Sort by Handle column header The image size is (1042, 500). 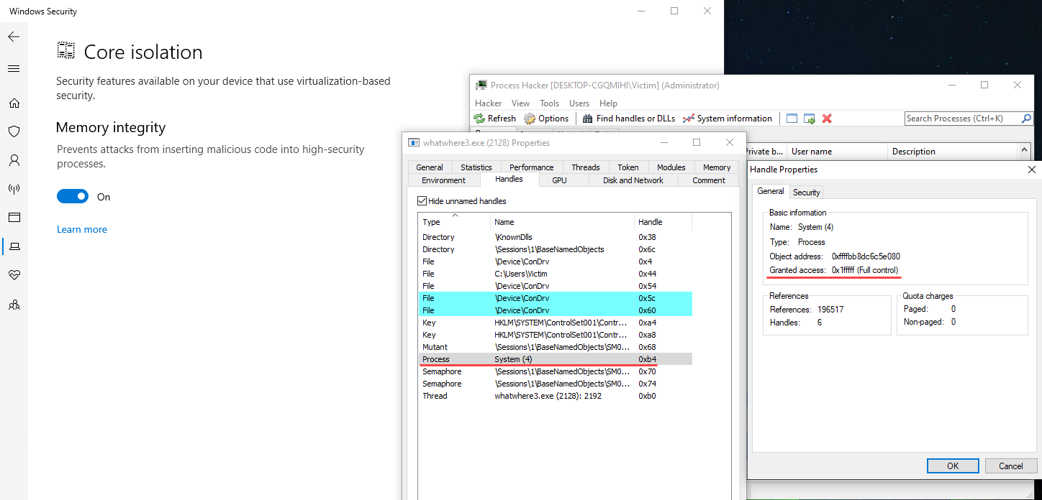[x=663, y=221]
